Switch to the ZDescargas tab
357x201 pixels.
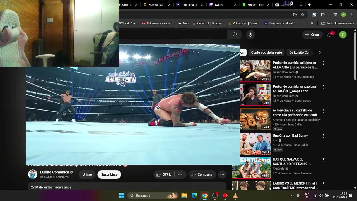click(x=156, y=5)
